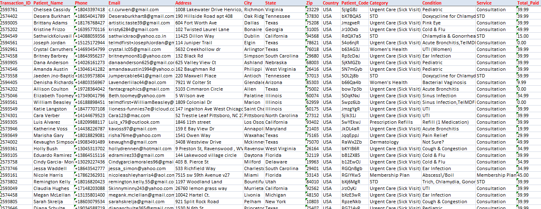
Task: Click email Luis_x79@outlook.com
Action: point(141,122)
